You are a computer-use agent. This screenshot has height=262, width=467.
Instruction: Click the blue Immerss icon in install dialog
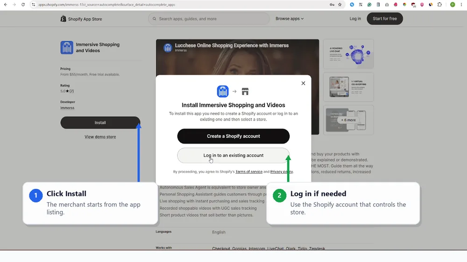point(223,91)
